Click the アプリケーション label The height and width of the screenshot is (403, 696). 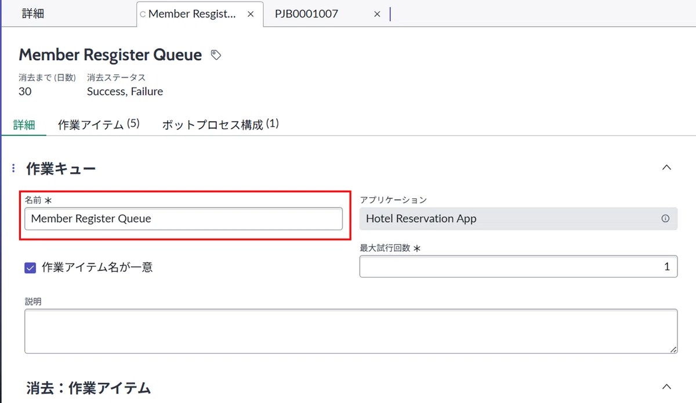393,199
